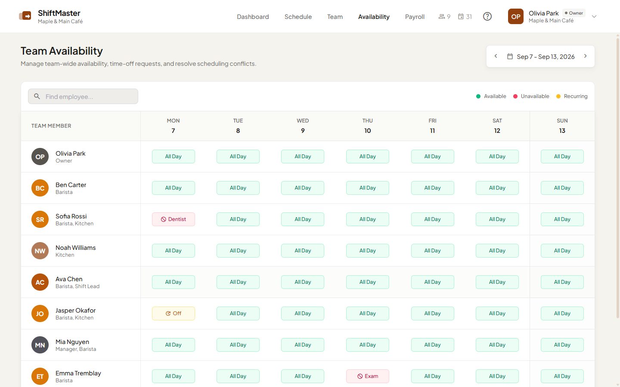Click the MON 7 column header
The height and width of the screenshot is (387, 620).
point(174,126)
